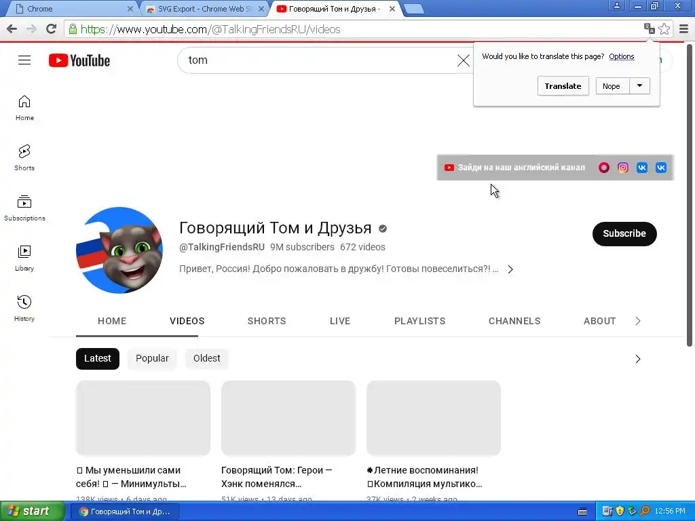Click the Instagram icon in the channel banner

click(623, 168)
